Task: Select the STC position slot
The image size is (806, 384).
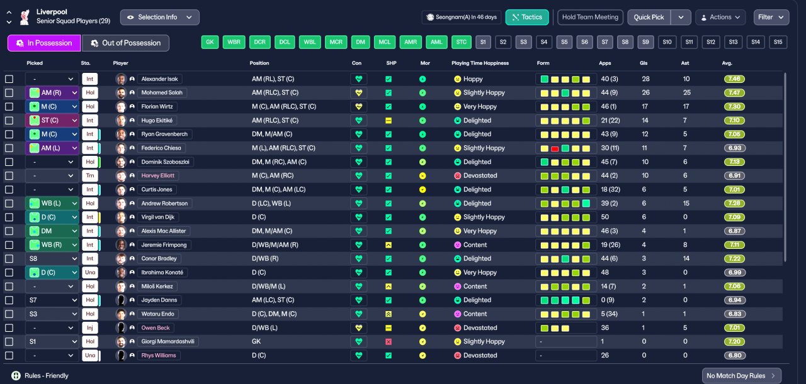Action: pos(462,42)
